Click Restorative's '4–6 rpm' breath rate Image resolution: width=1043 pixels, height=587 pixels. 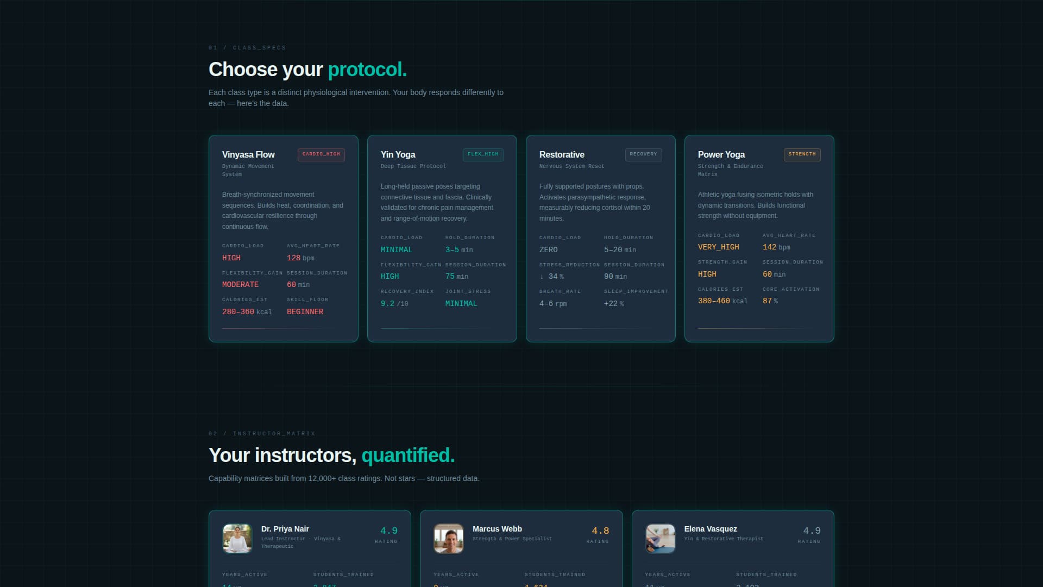553,304
